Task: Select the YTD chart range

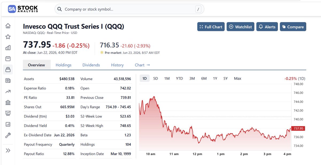Action: 179,78
